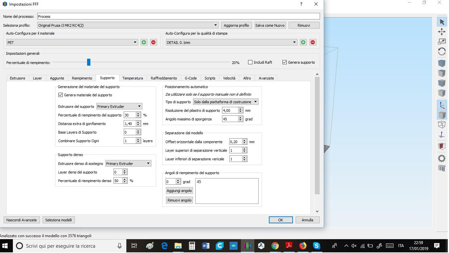Remove the PET material with red minus
The height and width of the screenshot is (253, 449).
click(153, 42)
